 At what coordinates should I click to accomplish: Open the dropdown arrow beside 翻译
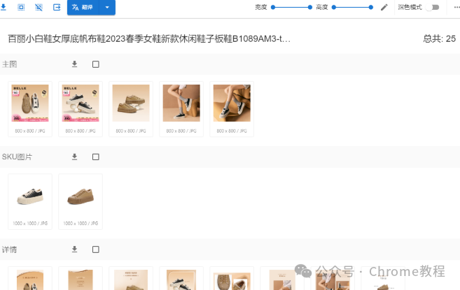pyautogui.click(x=107, y=7)
